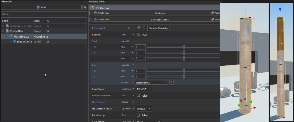
Task: Click the End X slider handle
Action: tap(184, 71)
